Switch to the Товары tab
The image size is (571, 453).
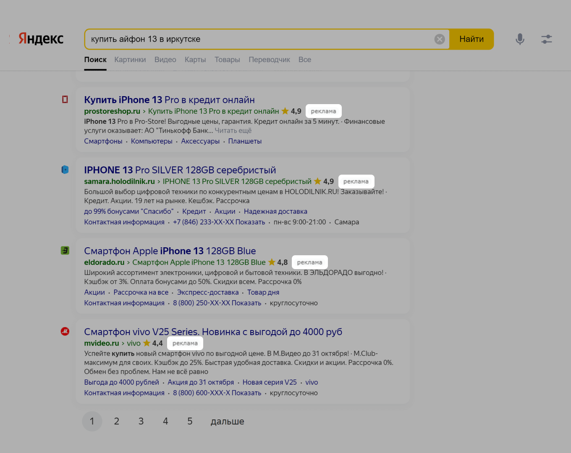[227, 60]
